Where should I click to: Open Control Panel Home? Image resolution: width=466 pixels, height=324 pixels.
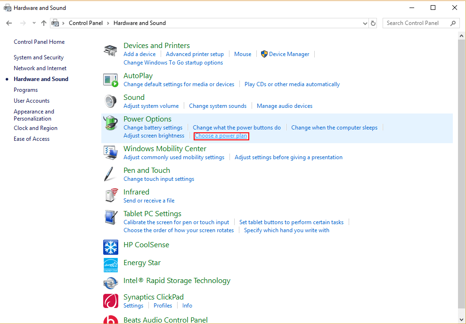pos(39,42)
